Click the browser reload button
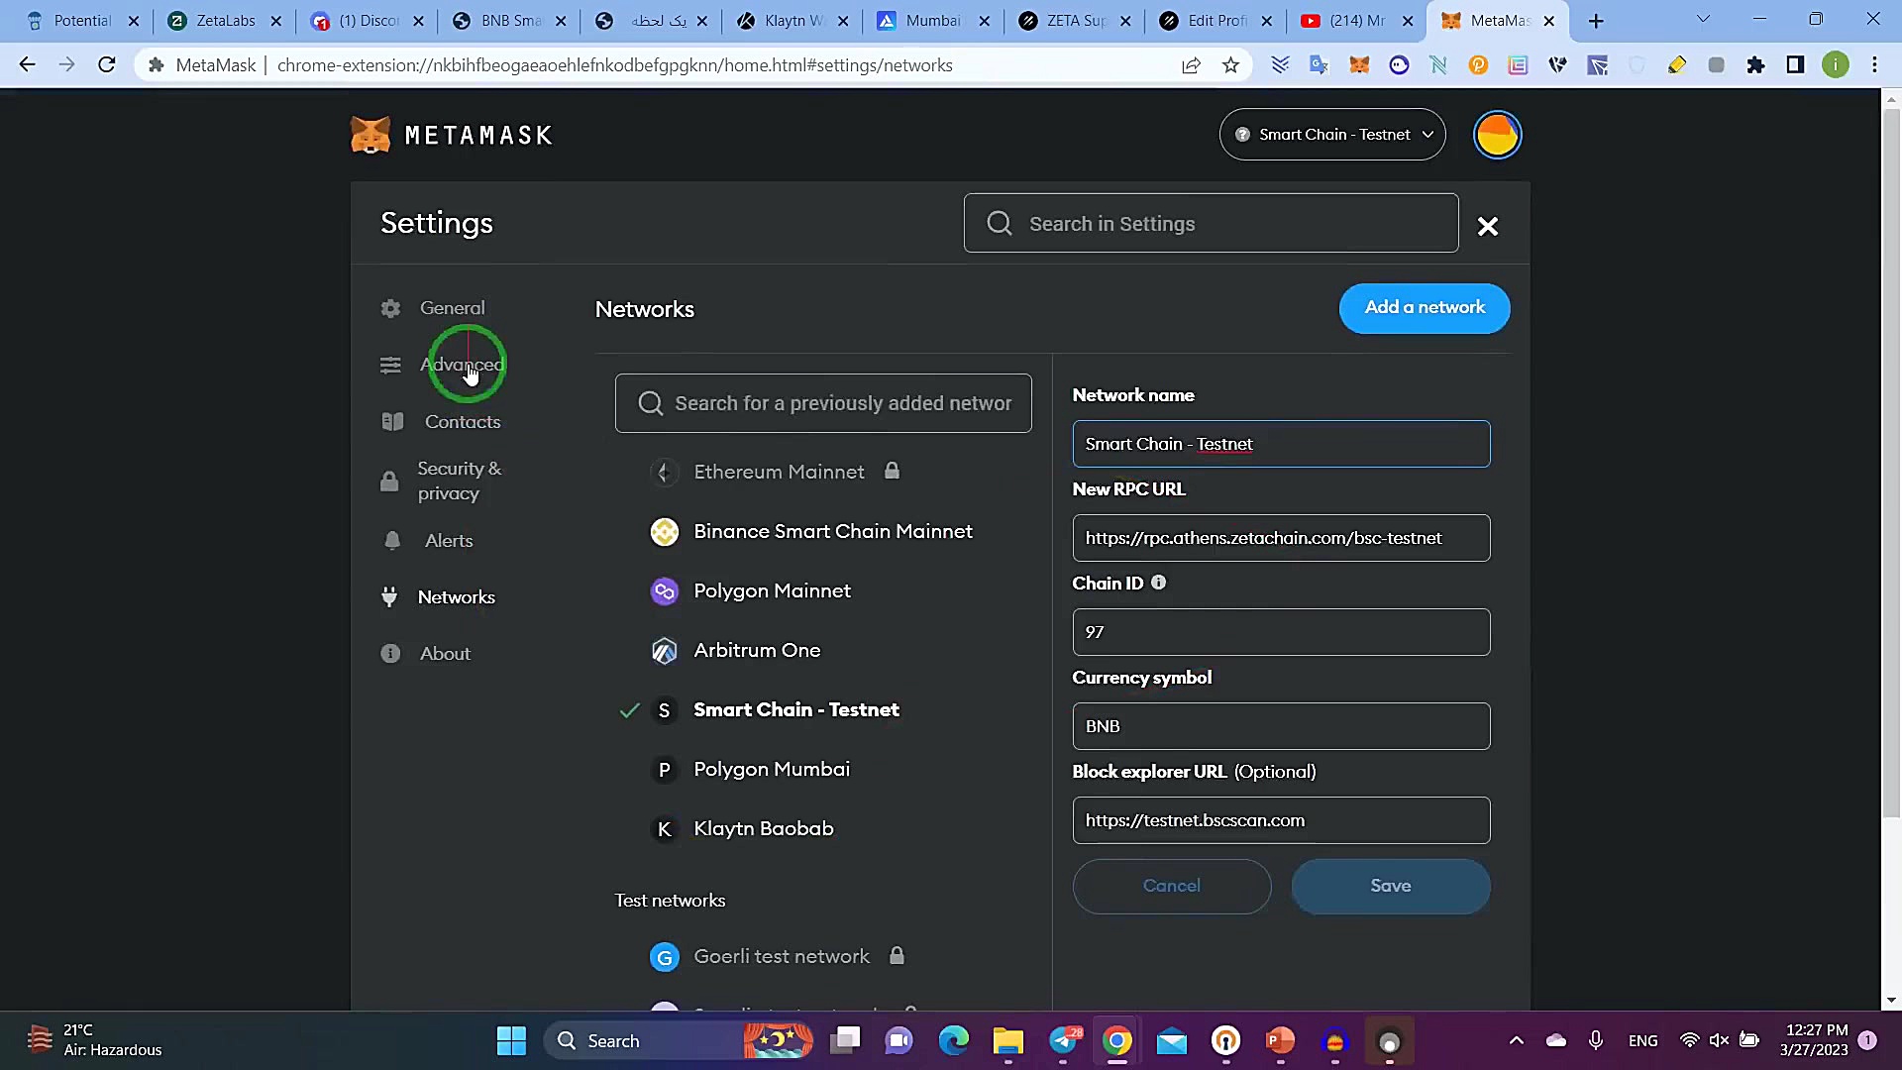The width and height of the screenshot is (1902, 1070). pyautogui.click(x=107, y=65)
